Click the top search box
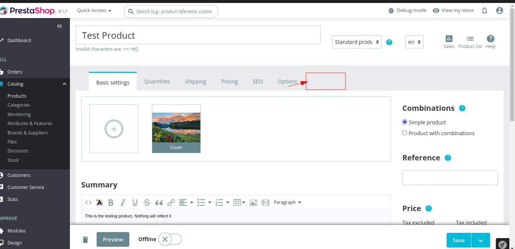Screen dimensions: 515x249 pyautogui.click(x=171, y=11)
